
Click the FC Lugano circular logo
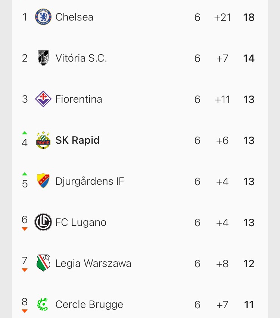43,222
